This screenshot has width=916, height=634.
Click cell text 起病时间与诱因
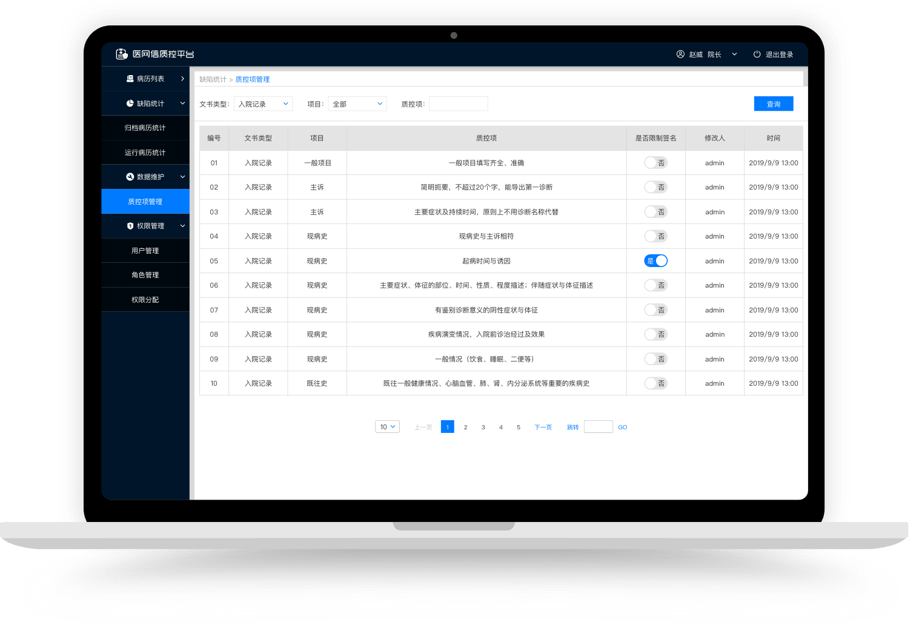(x=486, y=261)
